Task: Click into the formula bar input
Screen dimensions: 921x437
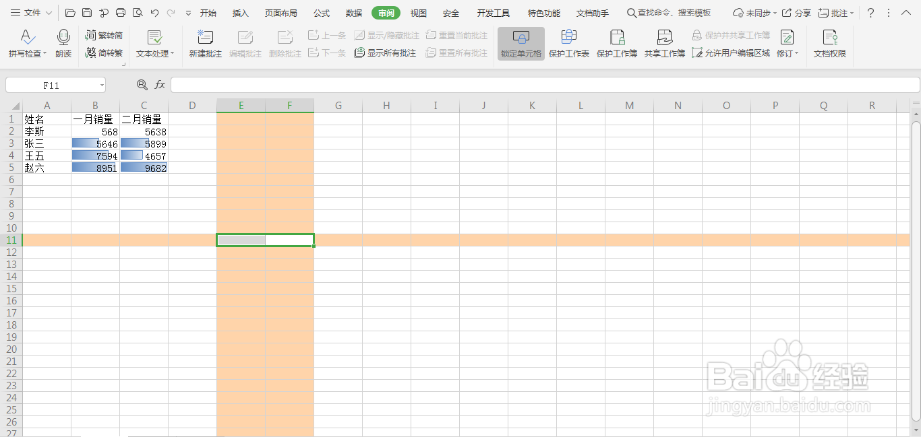Action: click(x=545, y=85)
